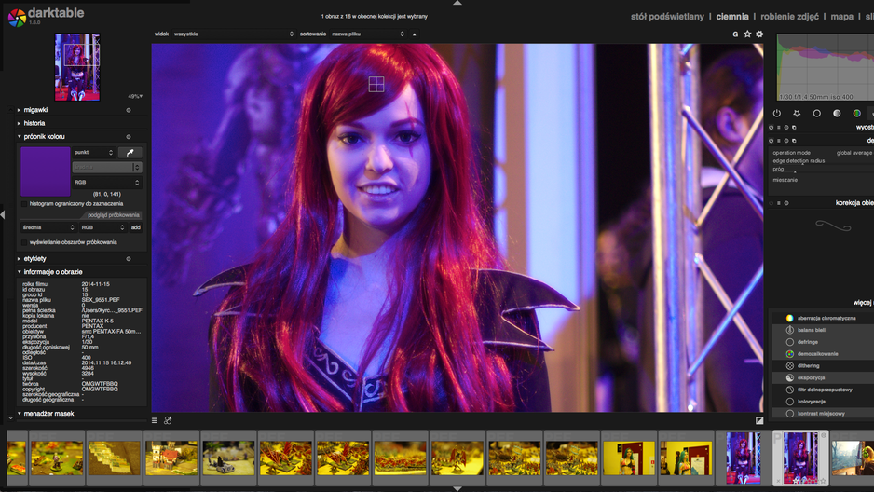Activate the color picker eyedropper button

(x=130, y=153)
